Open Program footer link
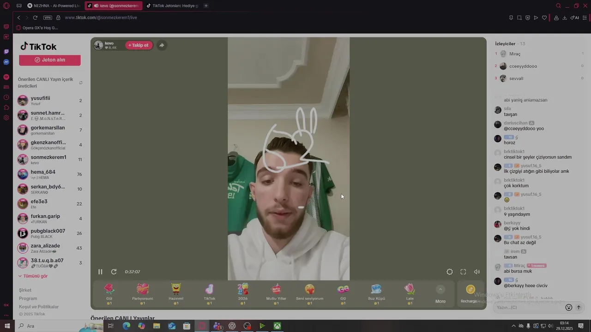 [x=28, y=298]
